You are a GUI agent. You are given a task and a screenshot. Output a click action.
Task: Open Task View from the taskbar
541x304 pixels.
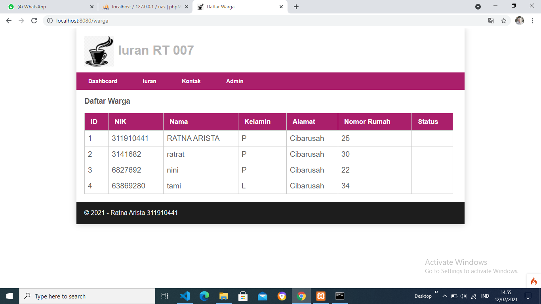164,296
